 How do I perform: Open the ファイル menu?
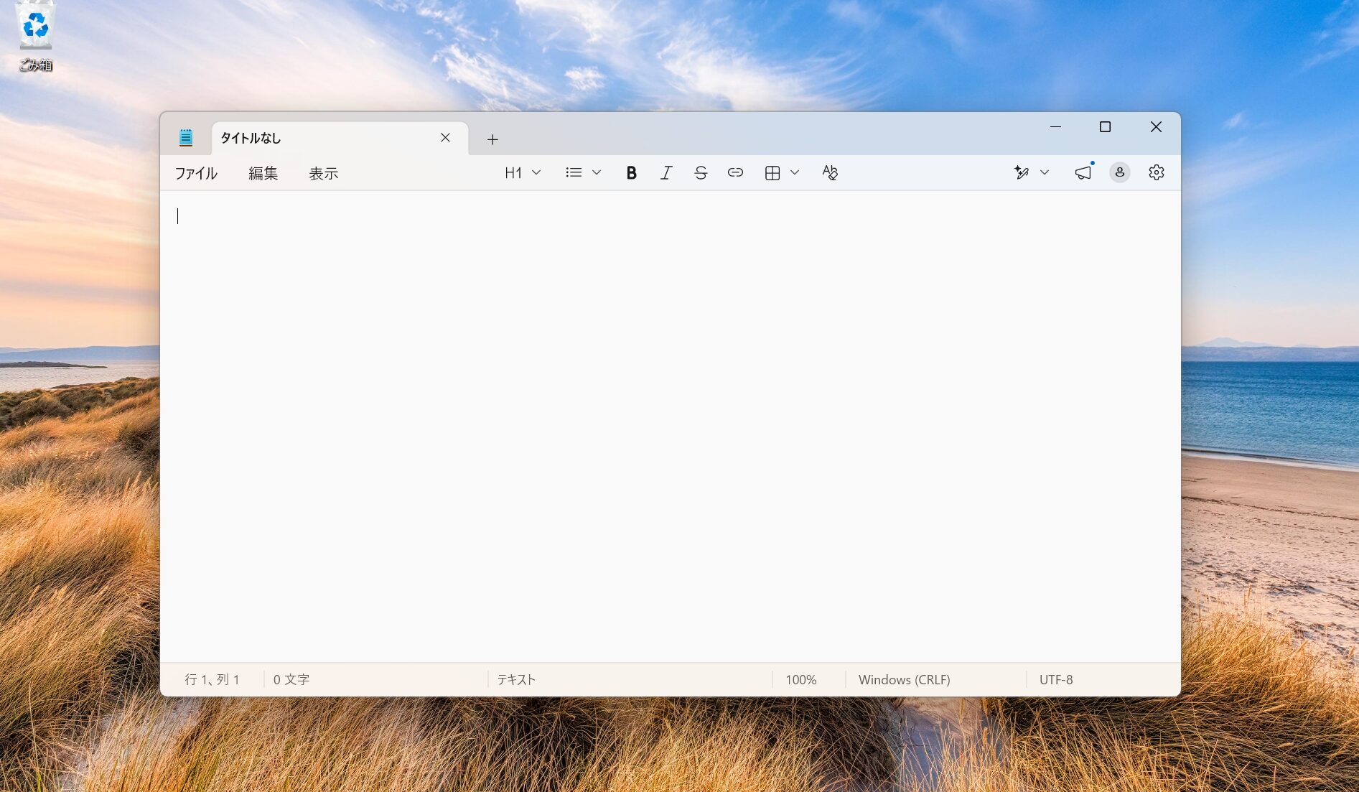point(196,173)
